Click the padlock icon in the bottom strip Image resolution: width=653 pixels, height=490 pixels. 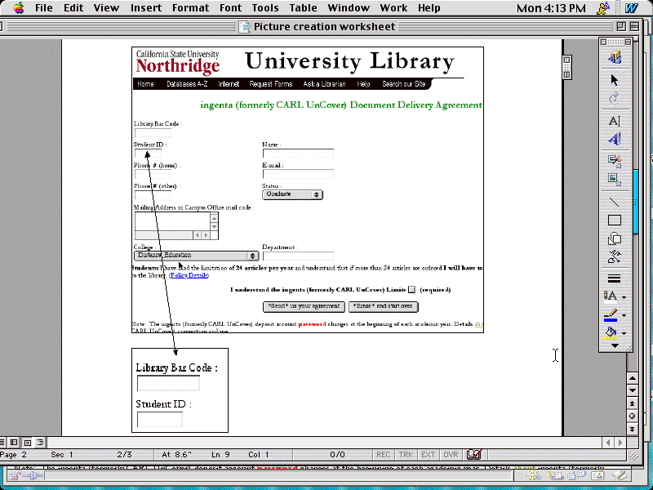[x=14, y=476]
